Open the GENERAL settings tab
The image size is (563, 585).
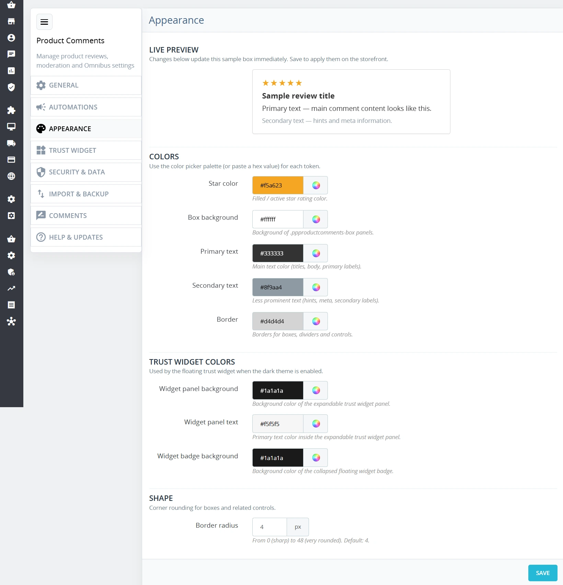coord(86,85)
